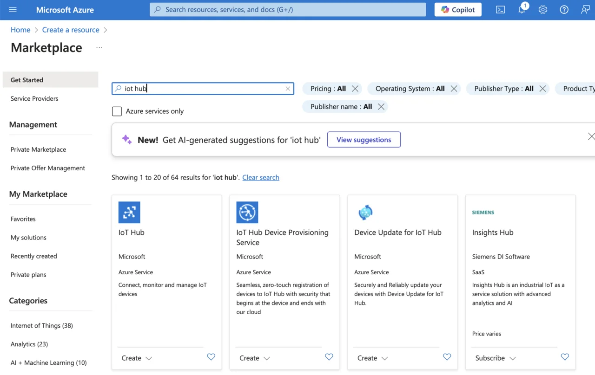Click the Marketplace search input field
The image size is (595, 375).
[x=203, y=89]
